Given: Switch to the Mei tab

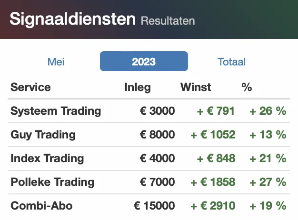Looking at the screenshot, I should coord(56,62).
